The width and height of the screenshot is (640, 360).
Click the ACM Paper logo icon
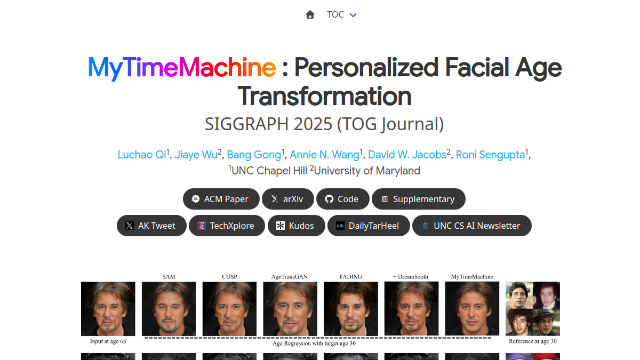196,199
